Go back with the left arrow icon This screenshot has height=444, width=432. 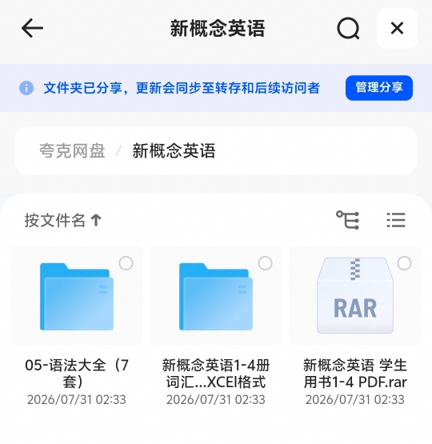pyautogui.click(x=32, y=28)
